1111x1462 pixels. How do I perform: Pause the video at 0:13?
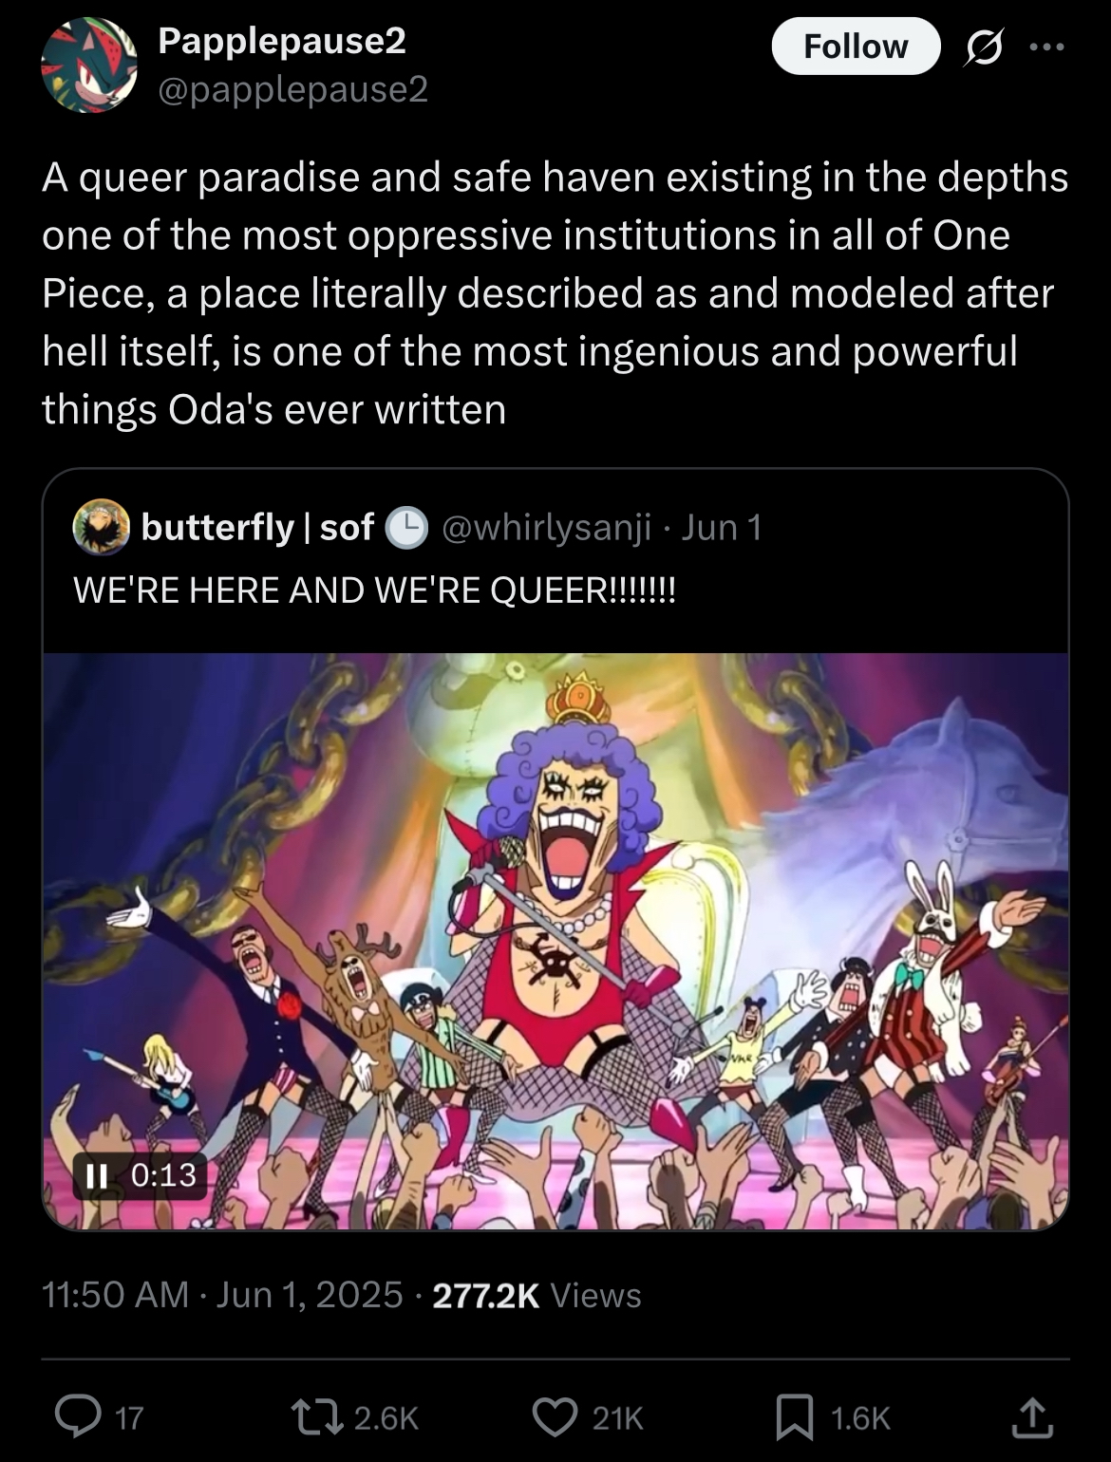(94, 1176)
